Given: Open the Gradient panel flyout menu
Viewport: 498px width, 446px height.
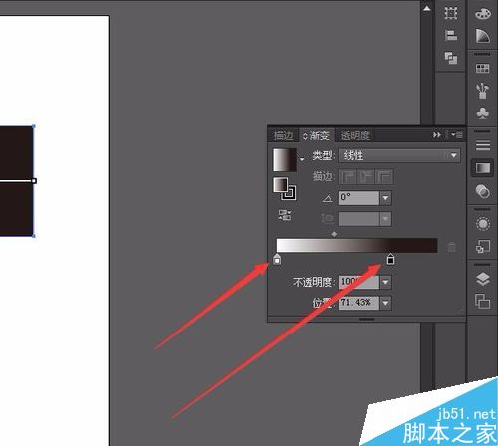Looking at the screenshot, I should [456, 135].
